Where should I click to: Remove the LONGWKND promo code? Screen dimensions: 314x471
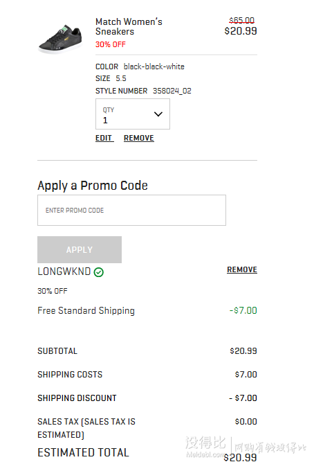tap(242, 269)
